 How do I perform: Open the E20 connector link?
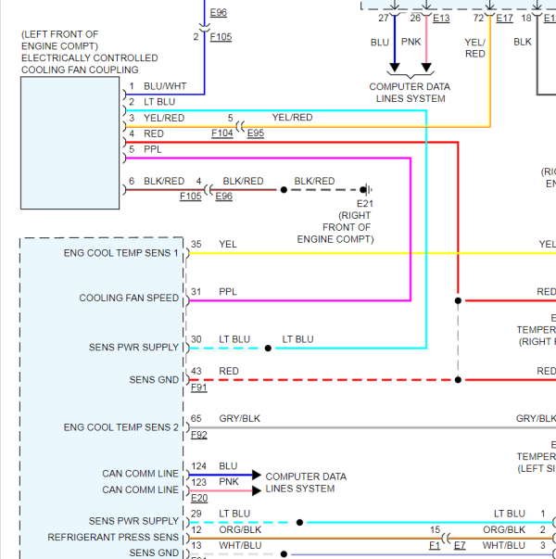click(199, 499)
